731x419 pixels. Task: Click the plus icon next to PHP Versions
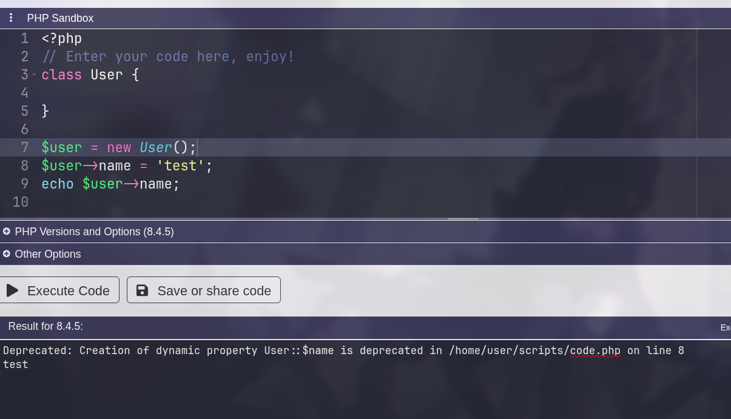(7, 232)
